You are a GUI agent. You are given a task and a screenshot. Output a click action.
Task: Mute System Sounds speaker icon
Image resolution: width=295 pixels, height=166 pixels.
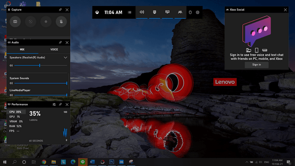(x=11, y=83)
